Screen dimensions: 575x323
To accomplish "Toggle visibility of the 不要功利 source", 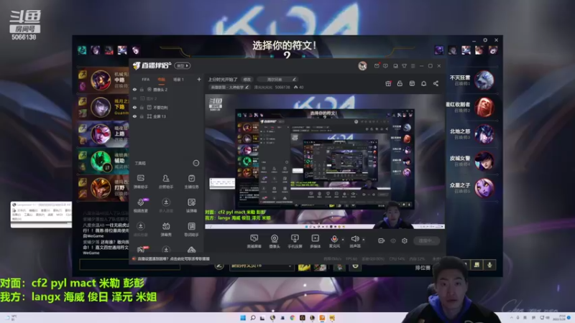I will tap(134, 107).
